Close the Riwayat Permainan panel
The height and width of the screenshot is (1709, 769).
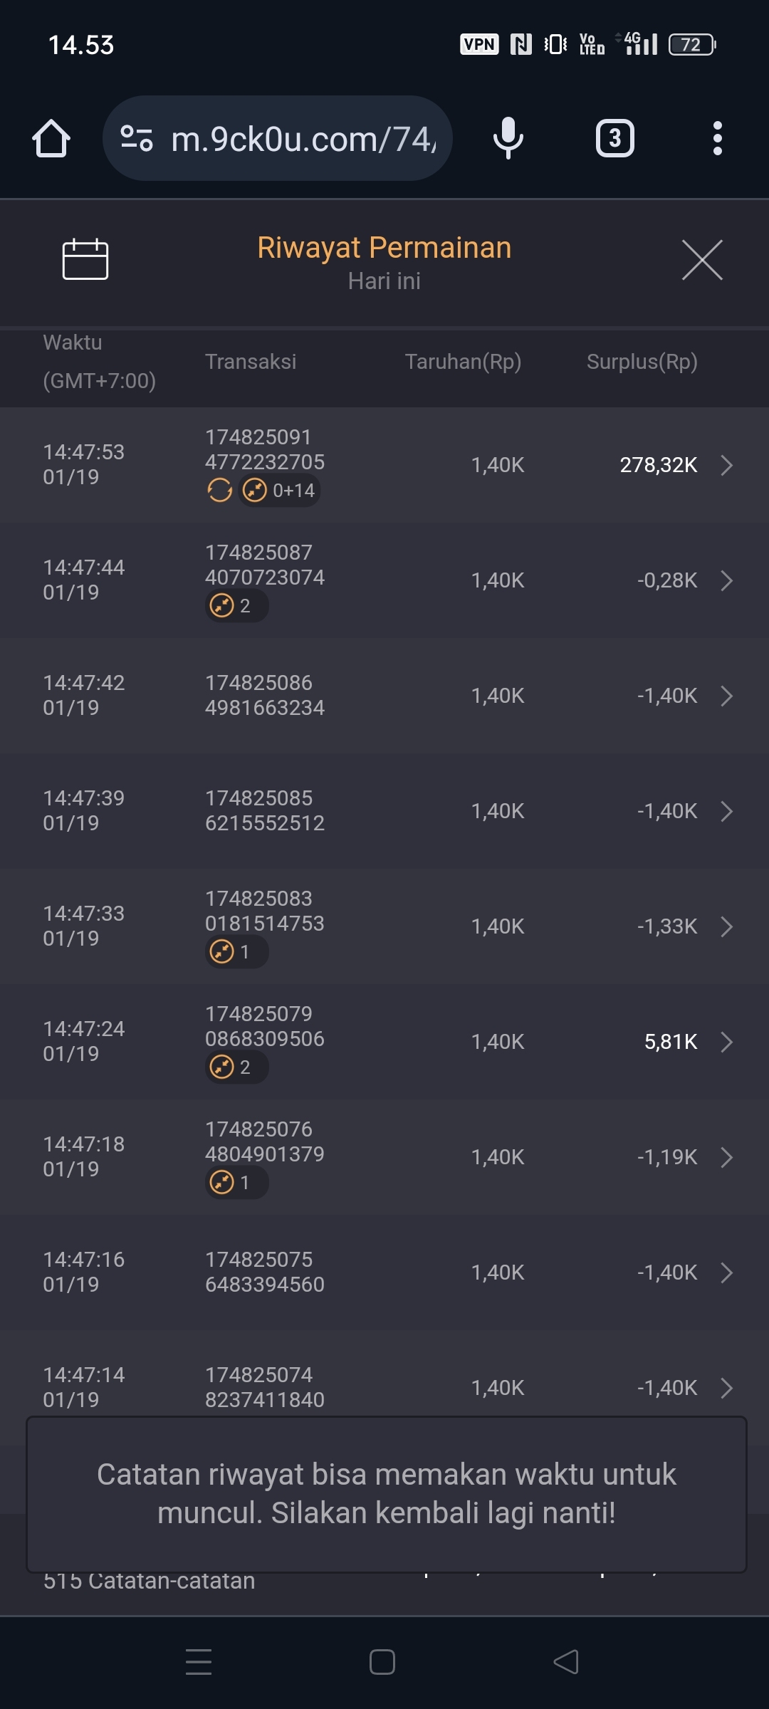point(702,260)
